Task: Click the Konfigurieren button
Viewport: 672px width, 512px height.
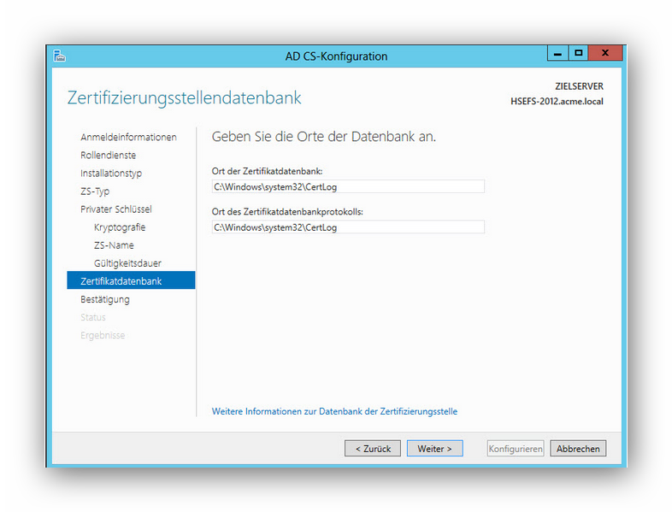Action: click(x=516, y=449)
